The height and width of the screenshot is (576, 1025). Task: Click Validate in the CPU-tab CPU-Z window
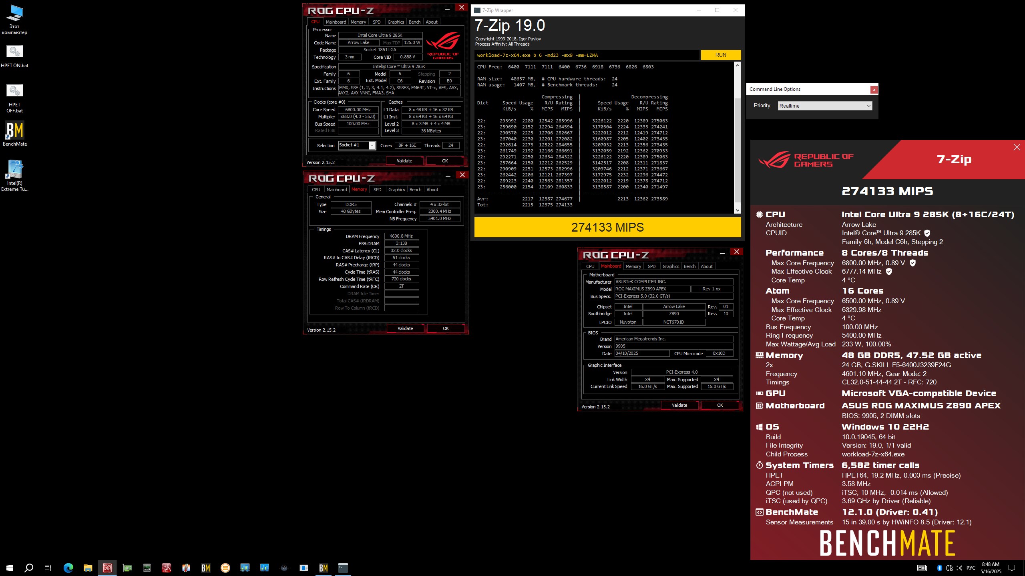pyautogui.click(x=404, y=161)
